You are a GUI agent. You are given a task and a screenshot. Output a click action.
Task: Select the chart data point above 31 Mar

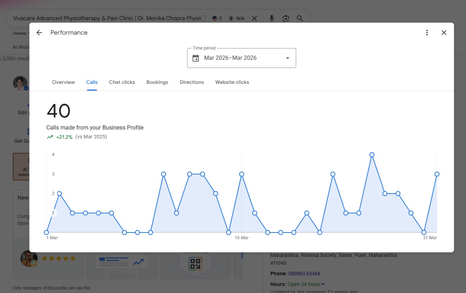pyautogui.click(x=437, y=174)
